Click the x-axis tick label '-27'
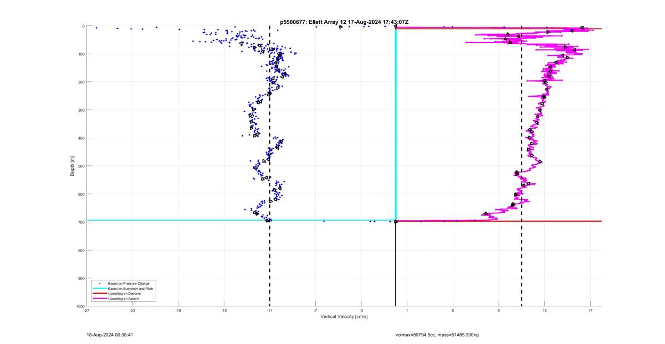 coord(86,310)
